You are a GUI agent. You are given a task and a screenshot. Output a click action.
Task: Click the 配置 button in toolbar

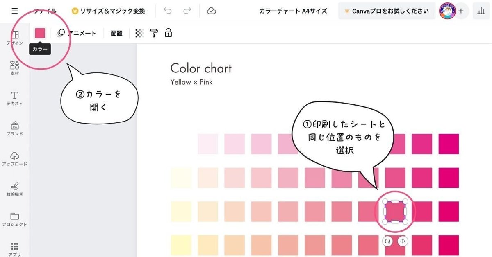(116, 33)
